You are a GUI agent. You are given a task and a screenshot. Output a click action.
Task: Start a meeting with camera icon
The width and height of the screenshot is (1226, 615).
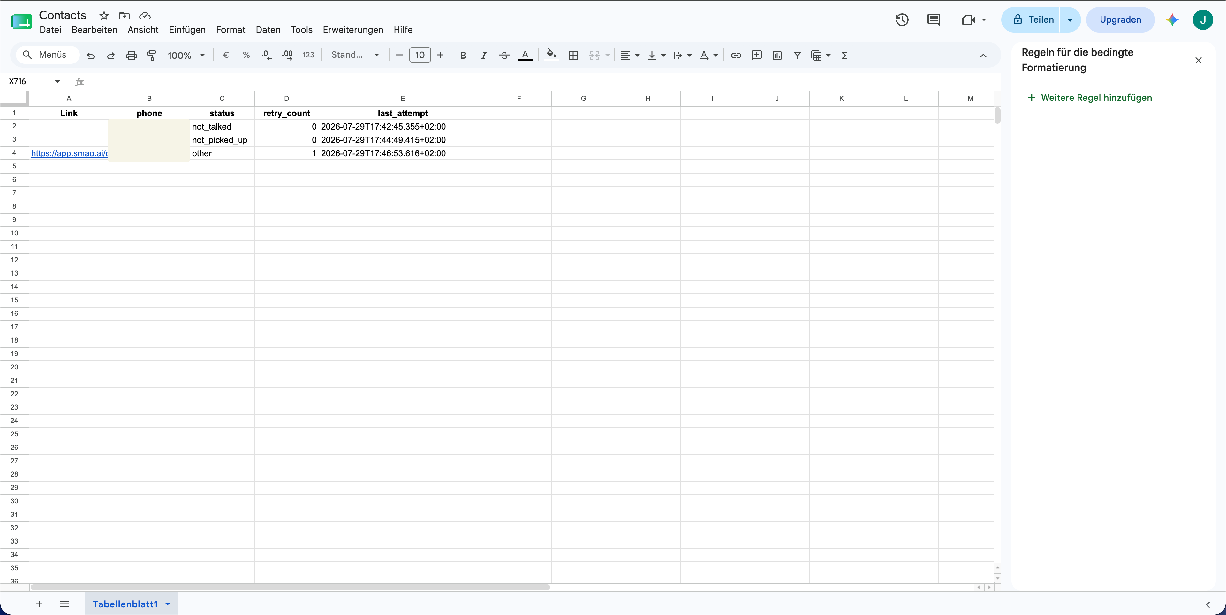[969, 19]
